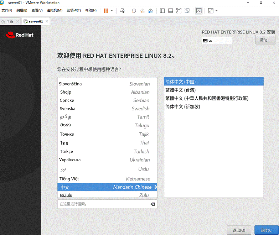This screenshot has width=279, height=235.
Task: Open the 虚拟机(M) menu
Action: (x=55, y=10)
